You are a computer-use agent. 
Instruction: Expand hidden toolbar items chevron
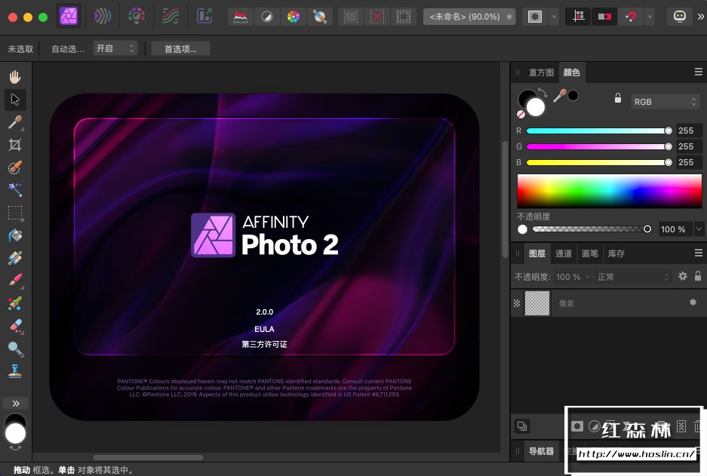pyautogui.click(x=700, y=17)
